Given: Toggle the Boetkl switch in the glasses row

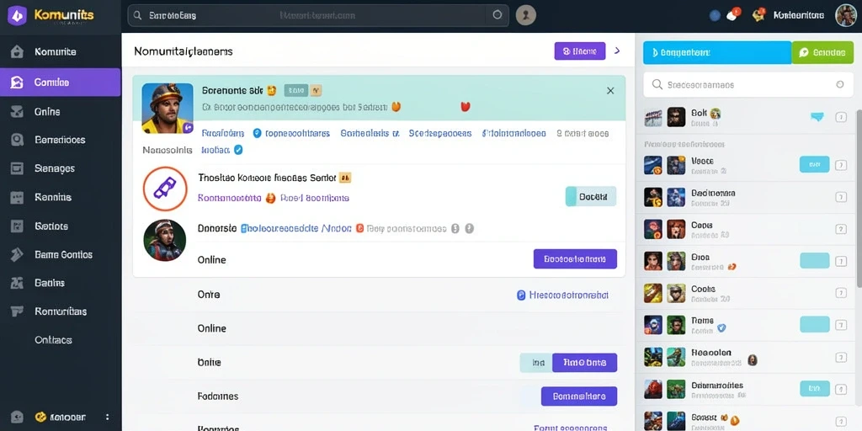Looking at the screenshot, I should pos(591,196).
